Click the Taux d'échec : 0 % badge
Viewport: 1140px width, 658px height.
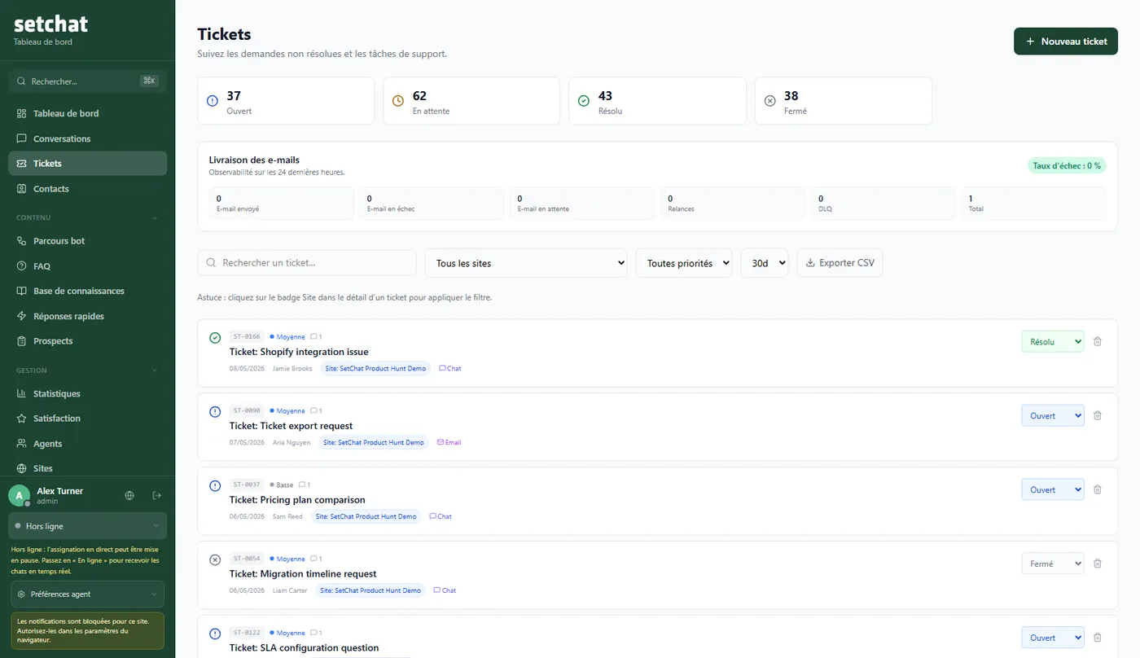click(1067, 166)
